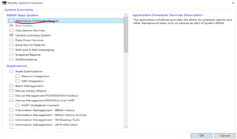Tick SMS and E-Mail Messaging checkbox
This screenshot has height=139, width=237.
pyautogui.click(x=11, y=49)
